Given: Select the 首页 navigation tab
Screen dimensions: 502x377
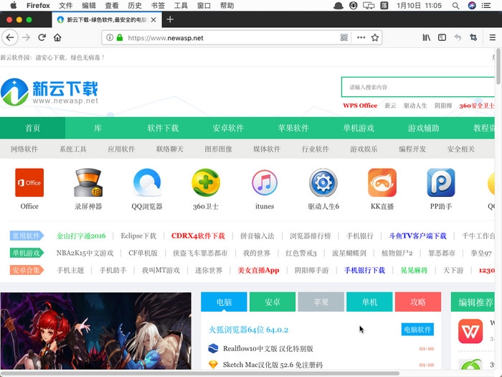Looking at the screenshot, I should click(x=33, y=128).
